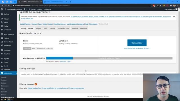Click the Plugin sidebar icon

(x=2, y=62)
